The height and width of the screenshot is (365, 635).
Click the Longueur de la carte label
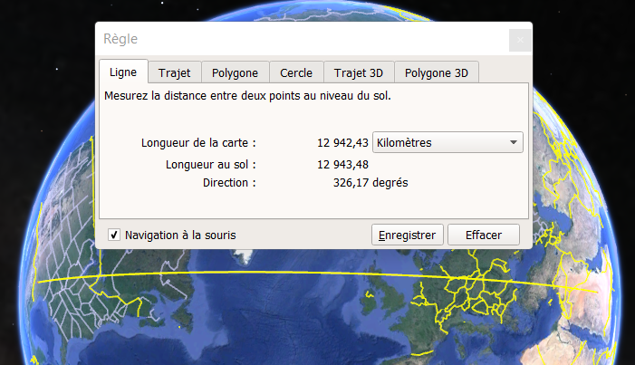(x=199, y=142)
